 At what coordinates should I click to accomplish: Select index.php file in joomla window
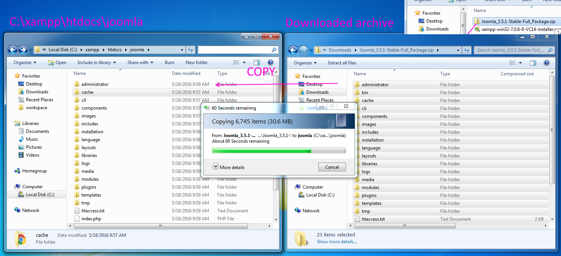[x=91, y=219]
